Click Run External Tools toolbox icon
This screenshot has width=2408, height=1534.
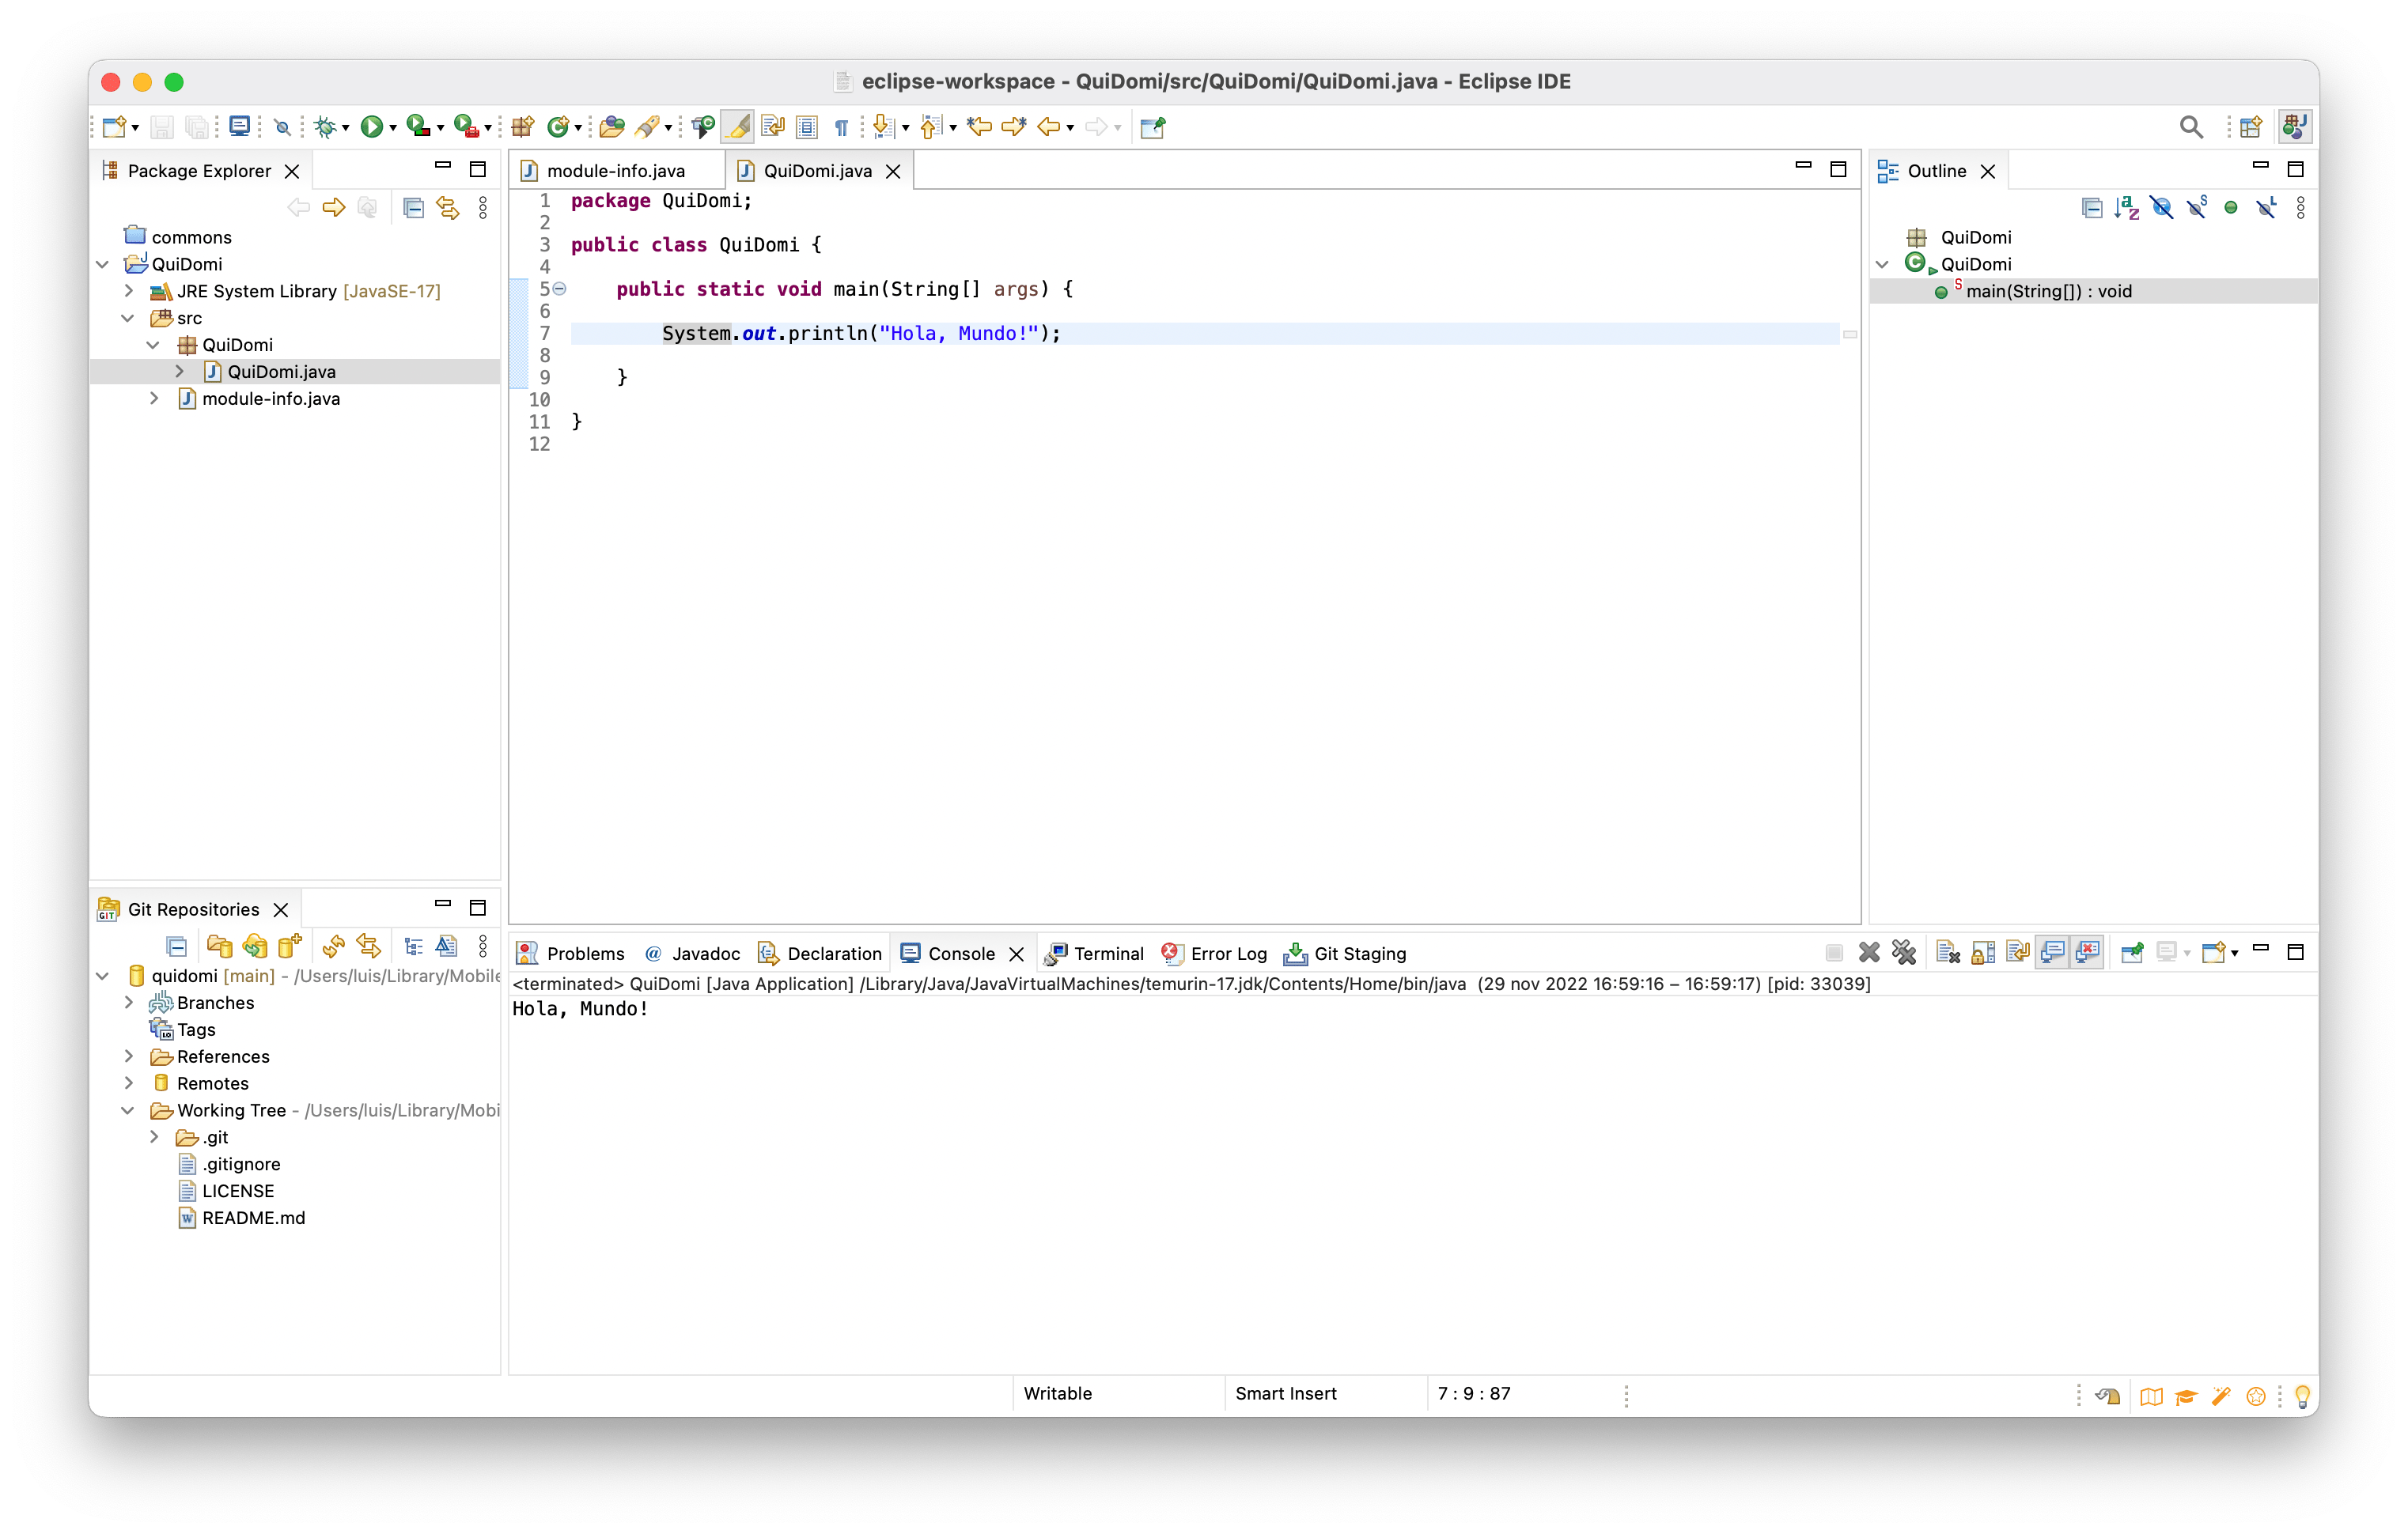[x=466, y=127]
